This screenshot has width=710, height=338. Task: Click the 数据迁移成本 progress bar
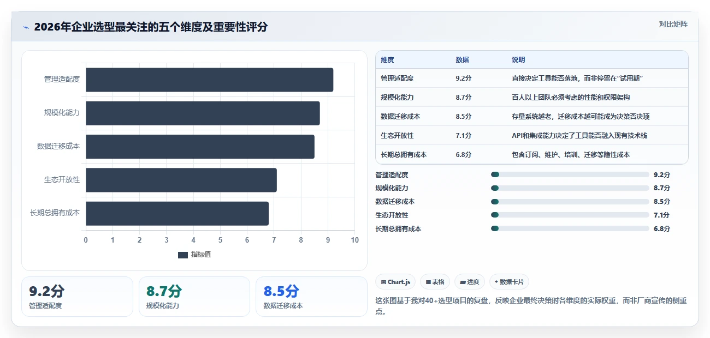point(570,202)
